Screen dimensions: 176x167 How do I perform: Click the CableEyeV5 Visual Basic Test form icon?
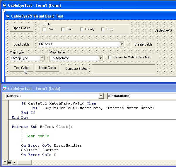(8, 16)
